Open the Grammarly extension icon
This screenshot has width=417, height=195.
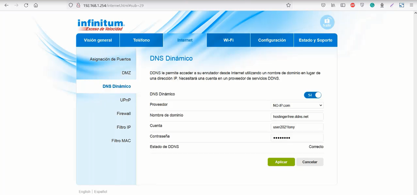tap(372, 5)
